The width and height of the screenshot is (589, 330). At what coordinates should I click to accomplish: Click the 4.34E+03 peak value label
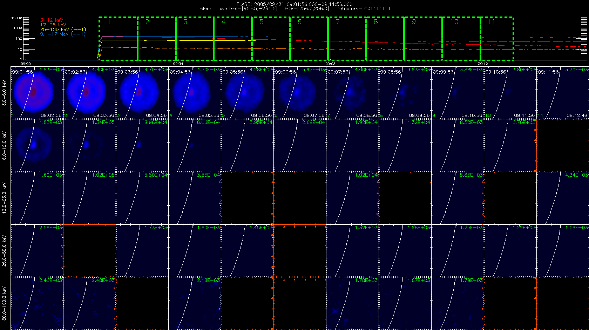coord(577,175)
